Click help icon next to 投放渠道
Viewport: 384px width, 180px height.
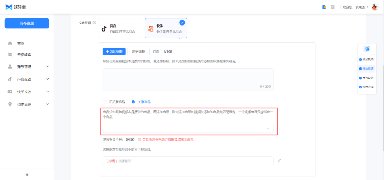(x=94, y=23)
